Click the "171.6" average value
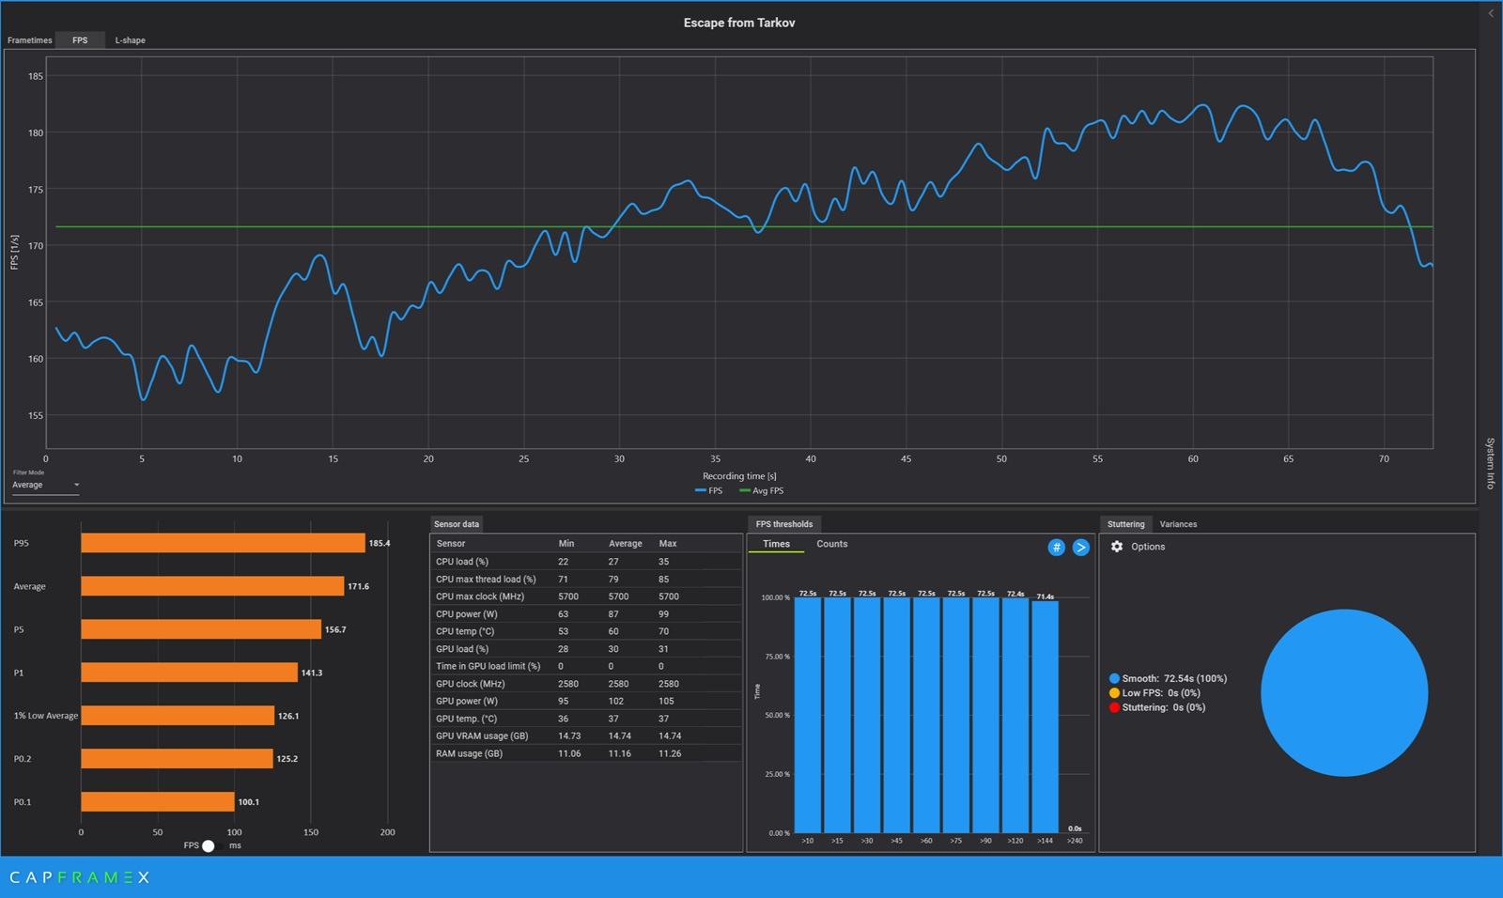This screenshot has width=1503, height=898. point(358,586)
